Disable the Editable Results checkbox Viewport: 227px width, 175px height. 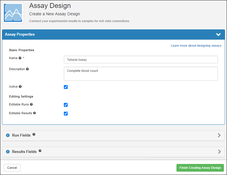pyautogui.click(x=66, y=114)
